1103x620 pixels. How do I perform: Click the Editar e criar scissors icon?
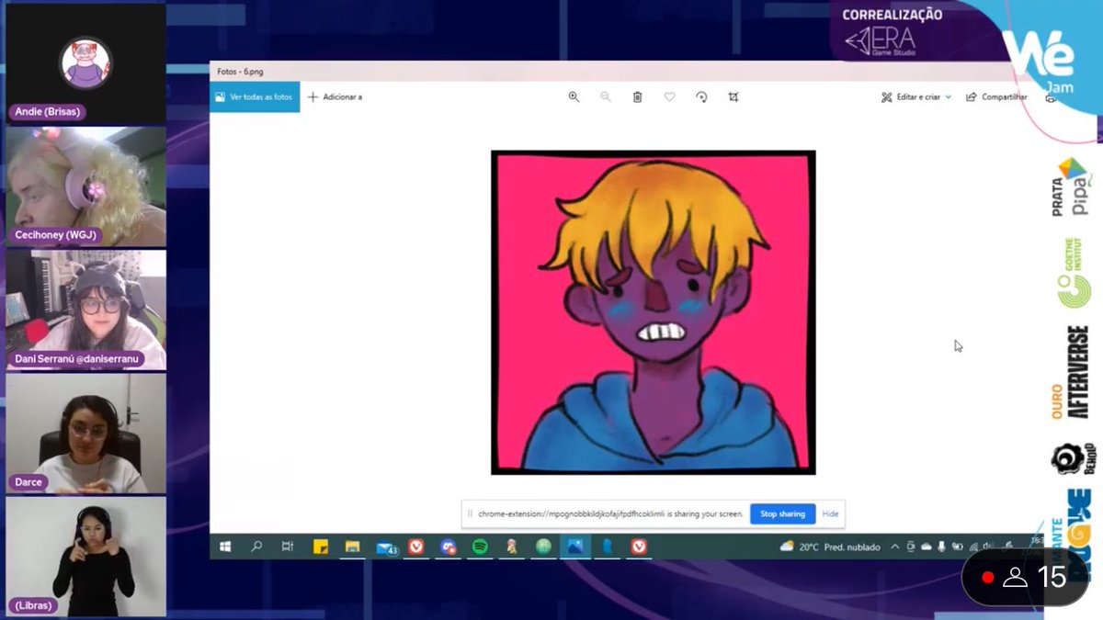(886, 96)
